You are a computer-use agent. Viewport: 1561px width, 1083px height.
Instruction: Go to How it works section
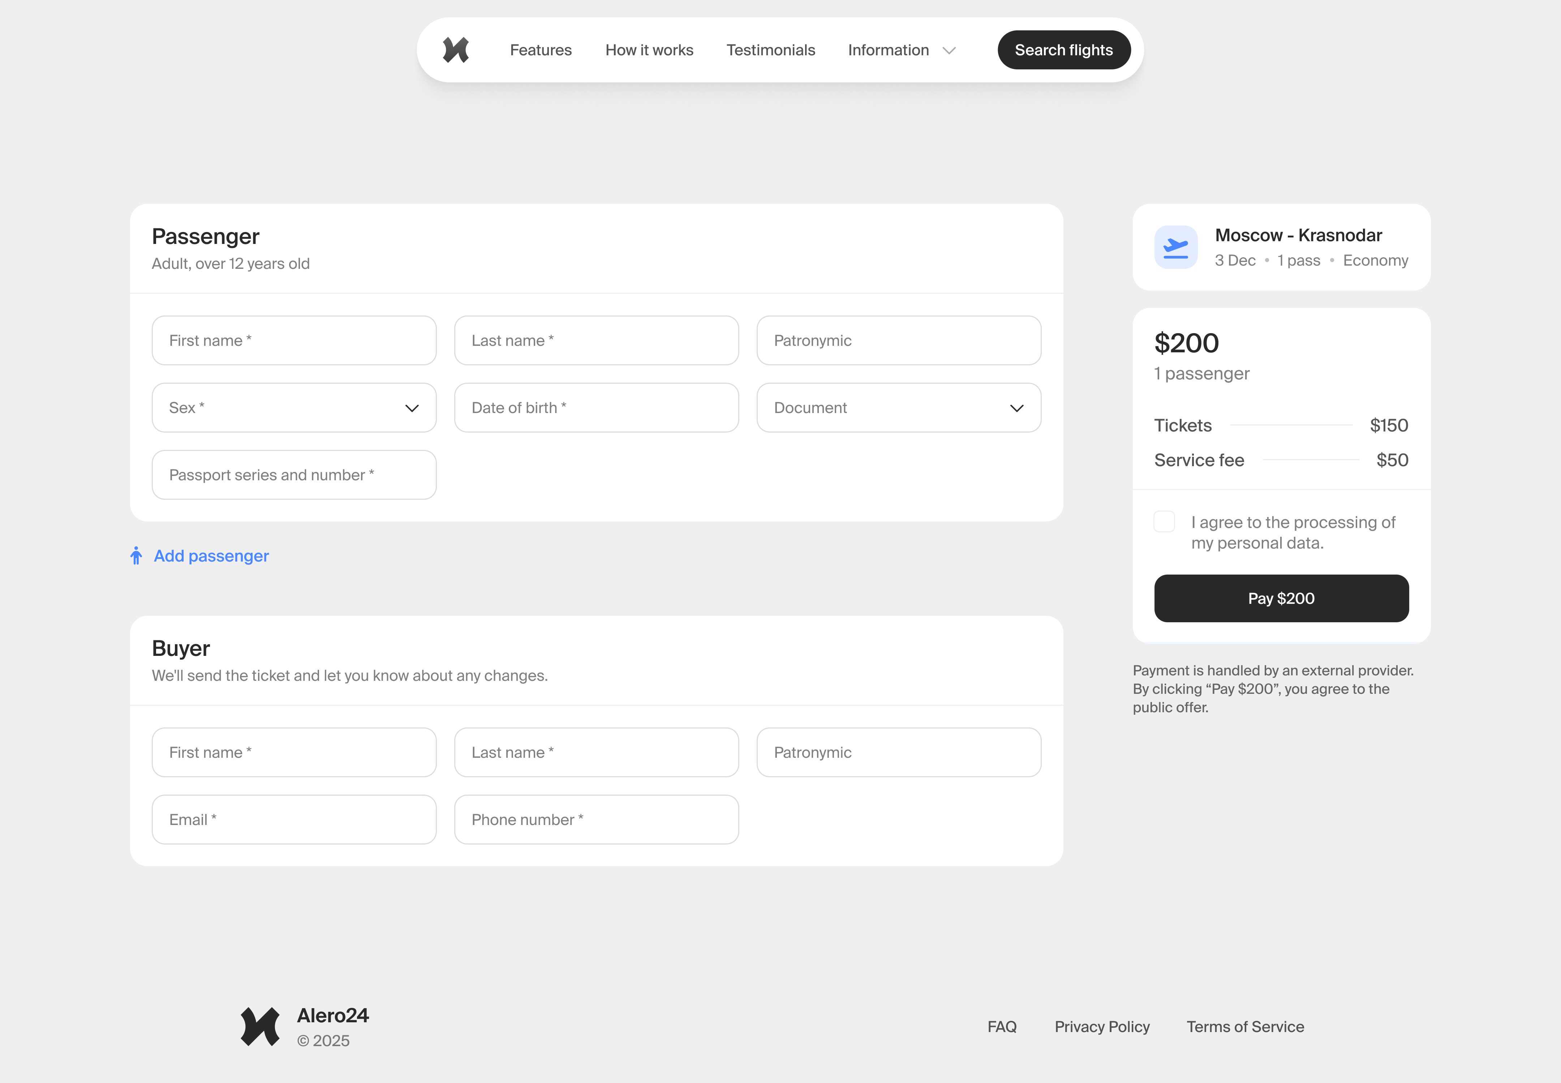click(x=649, y=50)
